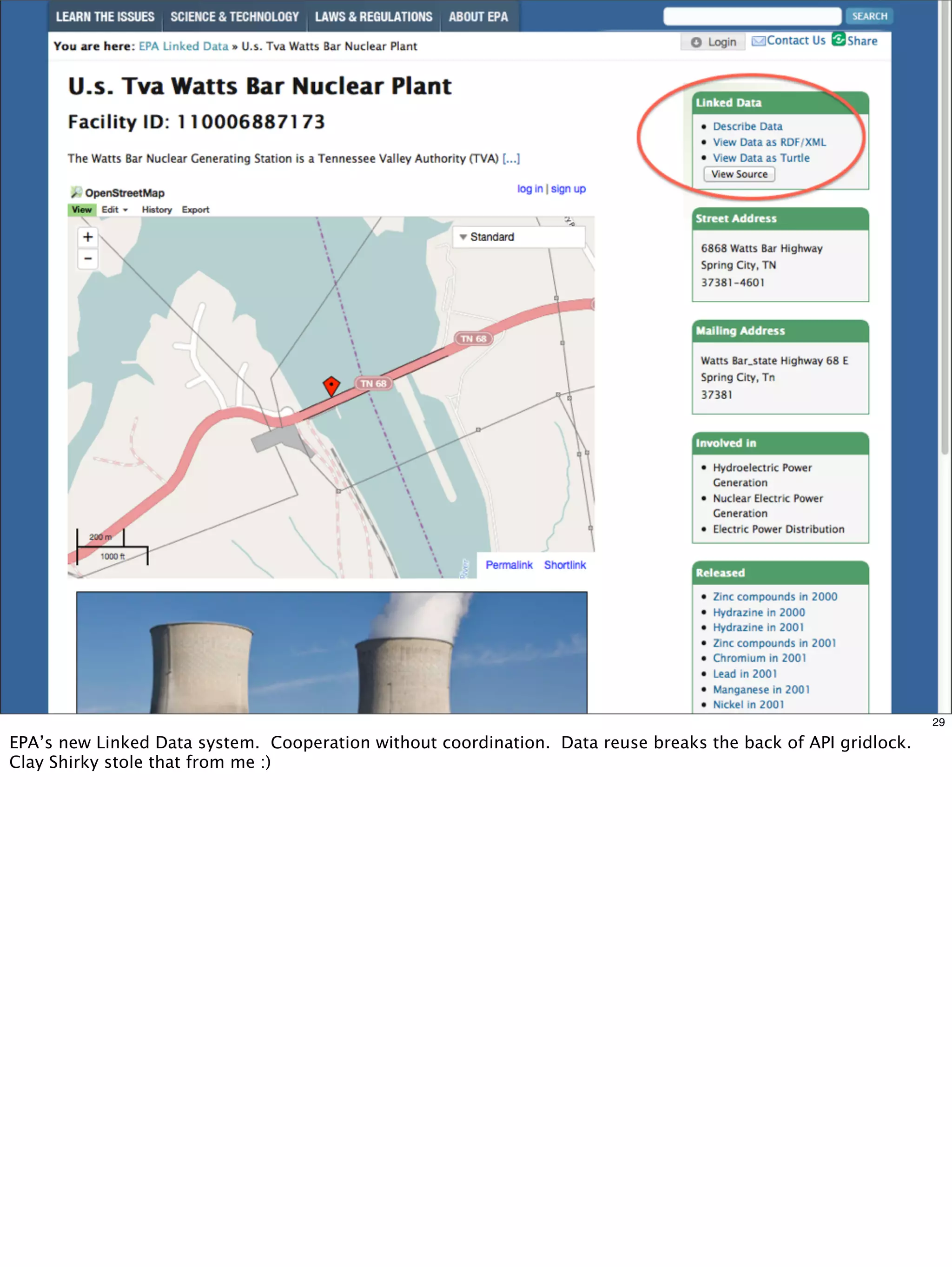Open Zinc compounds in 2000 release

774,597
